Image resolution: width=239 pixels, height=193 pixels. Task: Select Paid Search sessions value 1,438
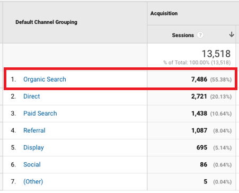[x=199, y=113]
